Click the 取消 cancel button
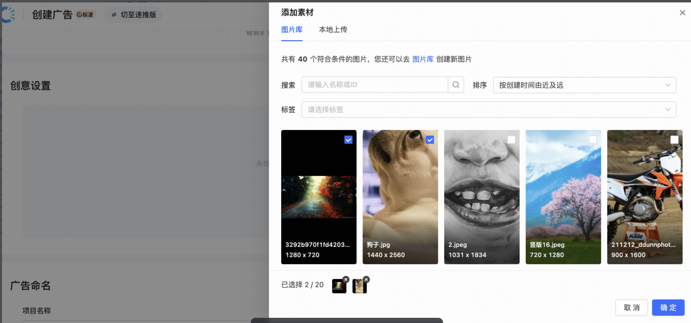The width and height of the screenshot is (691, 323). [631, 308]
